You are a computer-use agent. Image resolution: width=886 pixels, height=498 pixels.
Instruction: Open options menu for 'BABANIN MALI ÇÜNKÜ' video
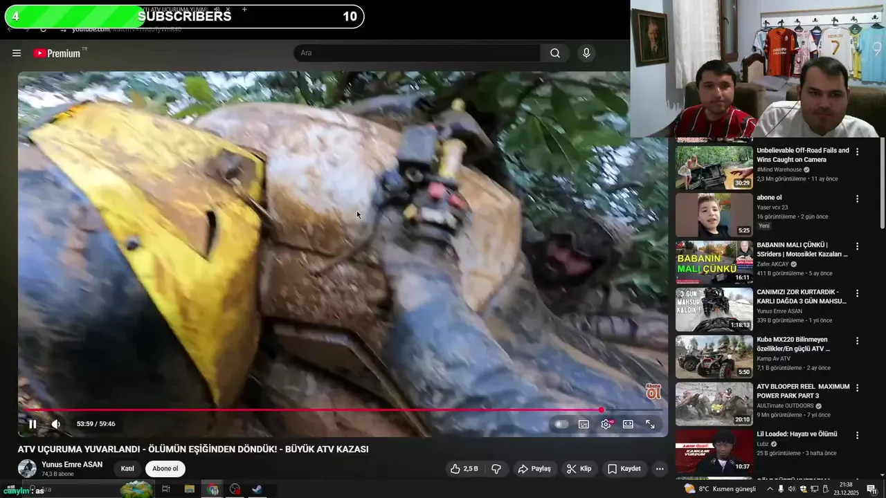click(x=857, y=246)
